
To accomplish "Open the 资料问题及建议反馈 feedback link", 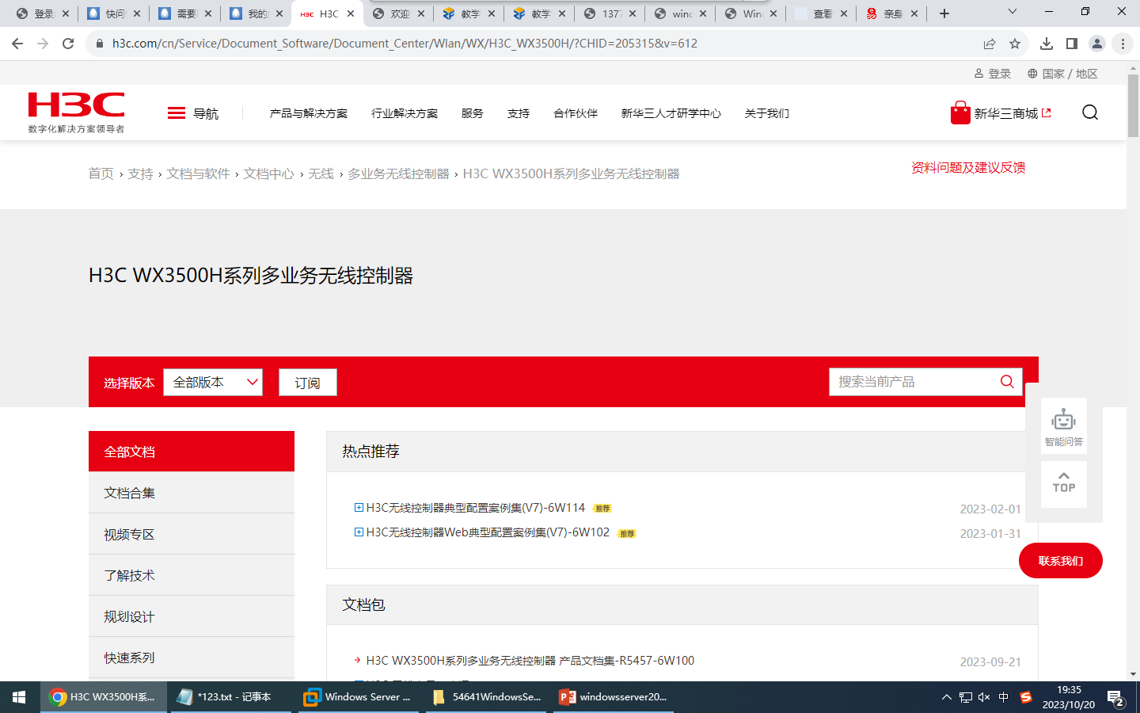I will [x=968, y=167].
